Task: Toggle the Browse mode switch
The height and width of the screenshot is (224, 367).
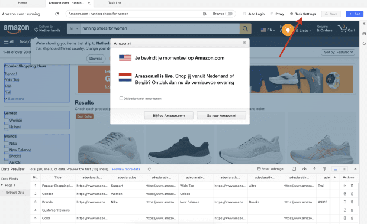Action: point(228,14)
